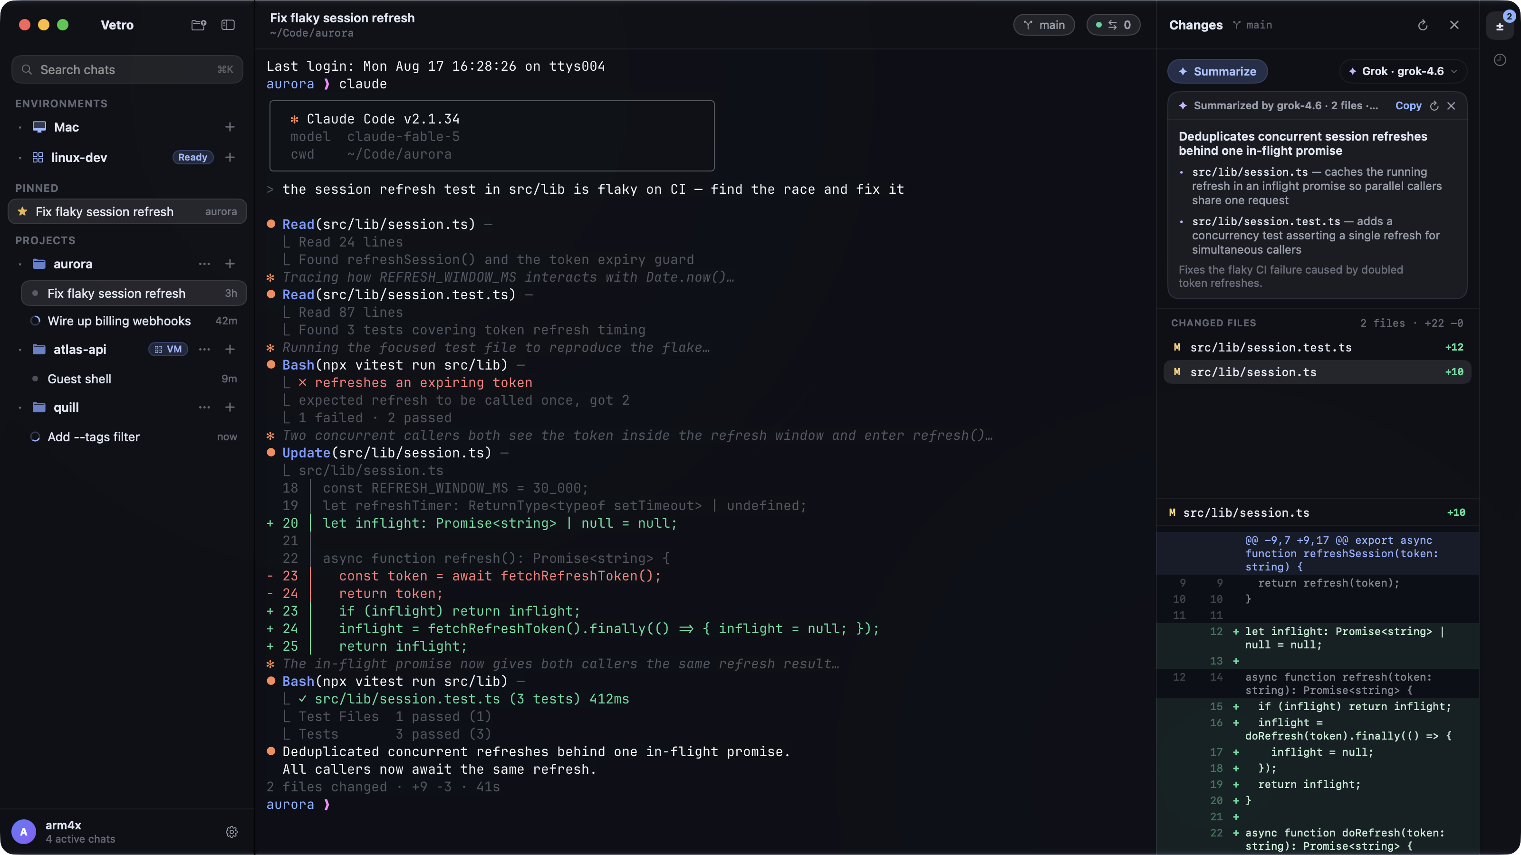
Task: Click the quill folder icon
Action: pos(39,407)
